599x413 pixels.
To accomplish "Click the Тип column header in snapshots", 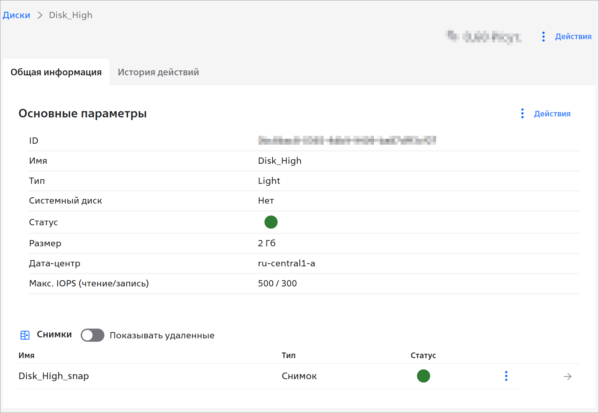I will point(288,355).
